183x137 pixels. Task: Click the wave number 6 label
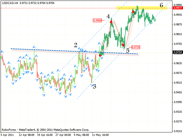[x=162, y=5]
